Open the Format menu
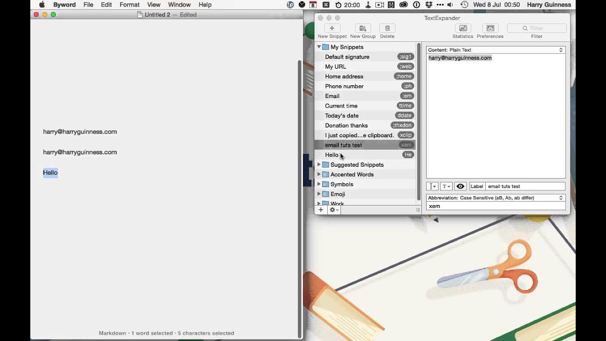The width and height of the screenshot is (606, 341). point(129,5)
